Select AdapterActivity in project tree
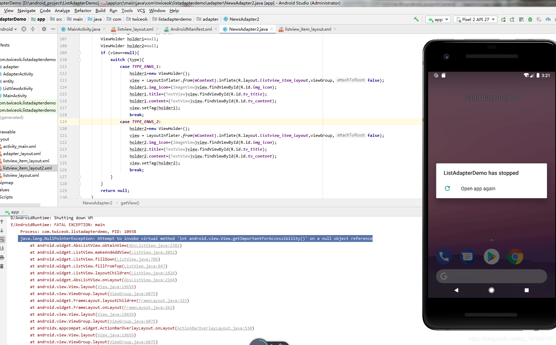The width and height of the screenshot is (556, 345). pyautogui.click(x=18, y=74)
